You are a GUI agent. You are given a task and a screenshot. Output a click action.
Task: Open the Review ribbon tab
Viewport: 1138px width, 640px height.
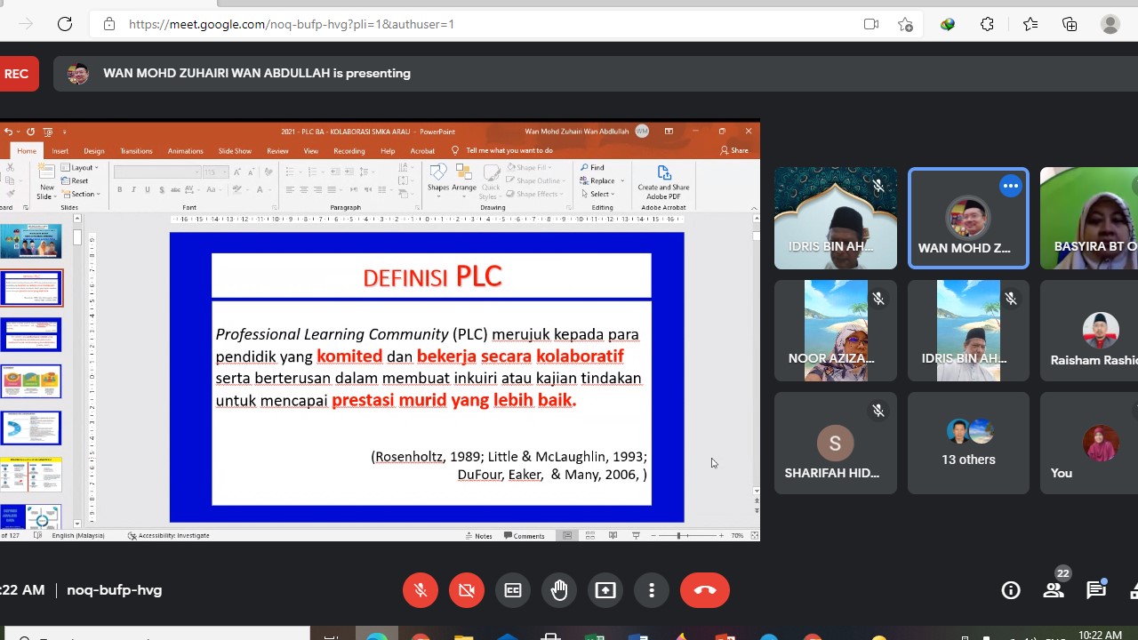click(x=277, y=151)
